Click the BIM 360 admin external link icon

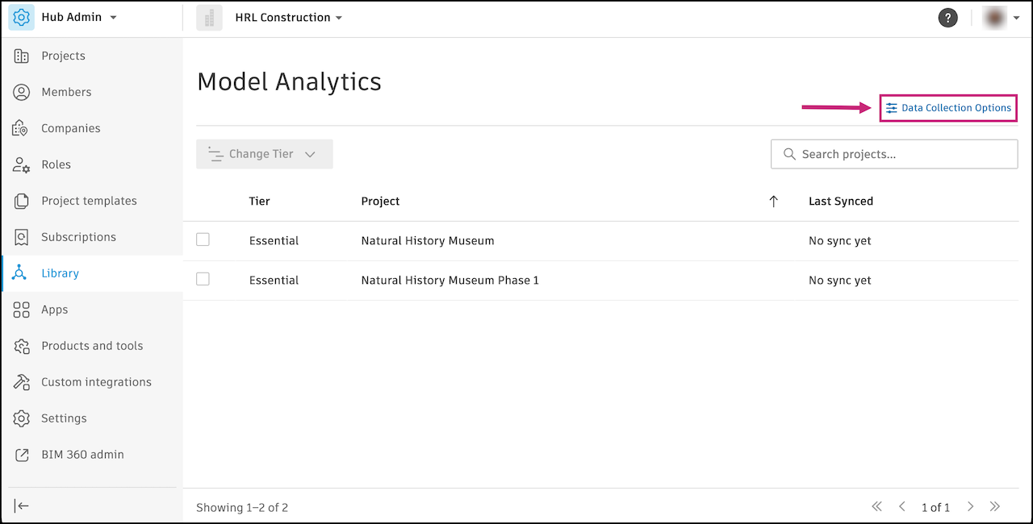coord(22,455)
